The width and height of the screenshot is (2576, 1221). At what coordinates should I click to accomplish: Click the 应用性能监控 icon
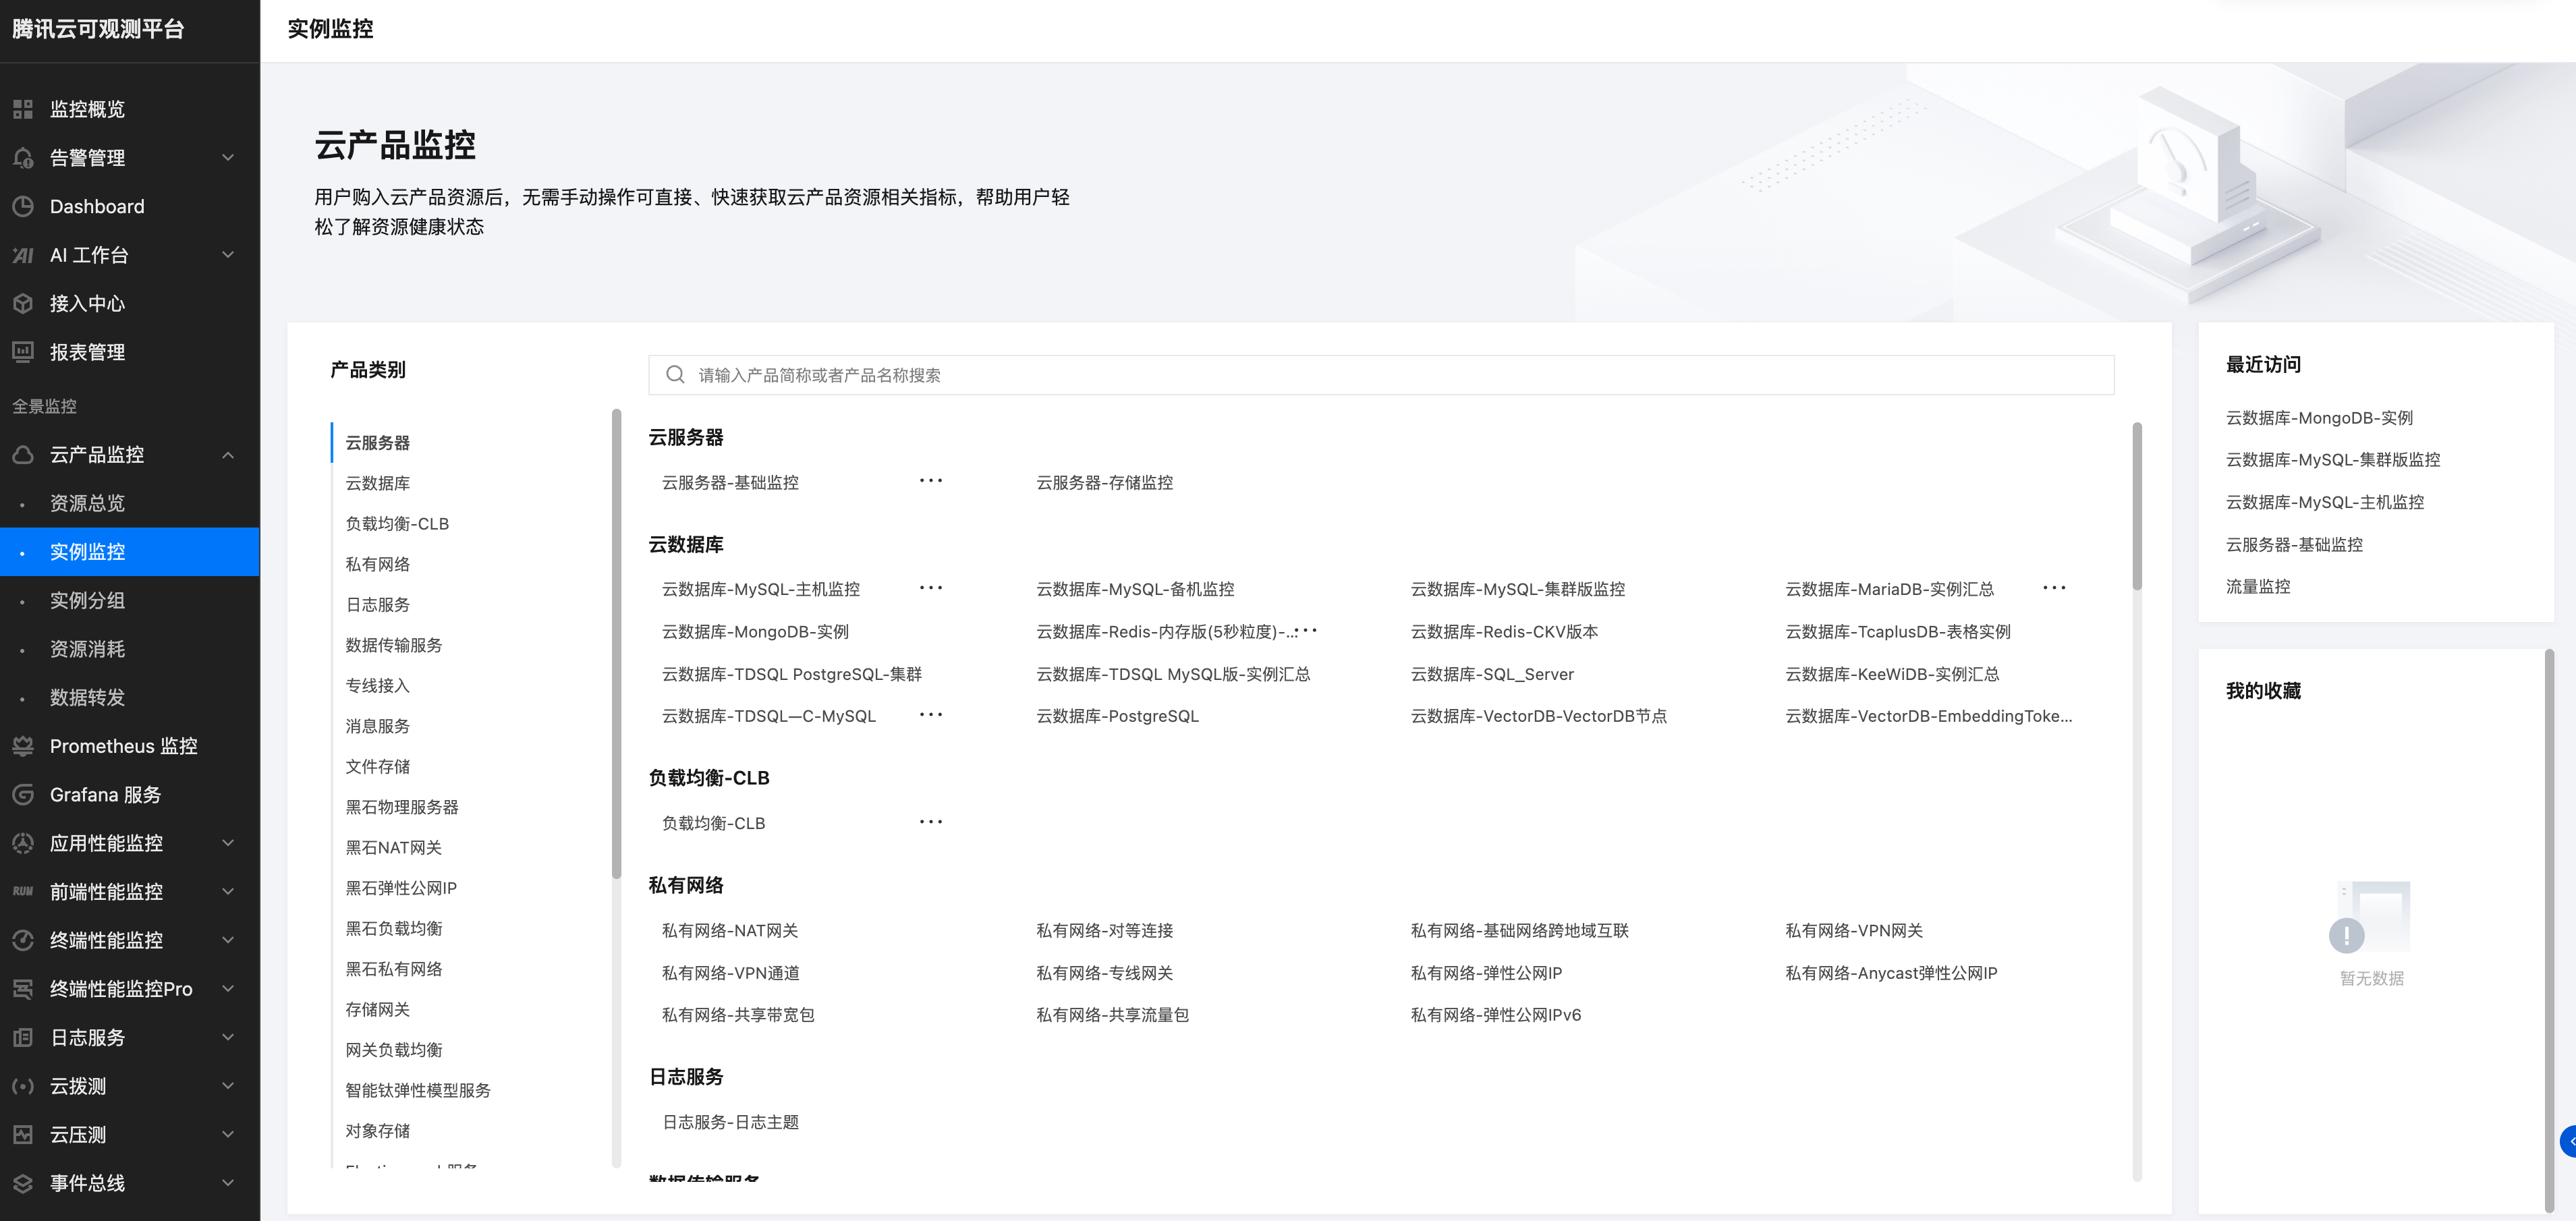(x=23, y=843)
